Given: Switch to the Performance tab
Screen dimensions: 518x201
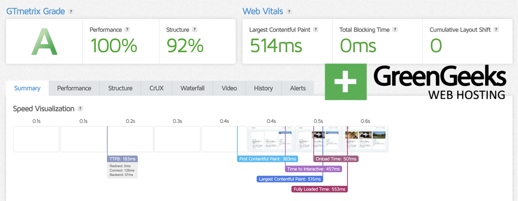Looking at the screenshot, I should tap(74, 88).
